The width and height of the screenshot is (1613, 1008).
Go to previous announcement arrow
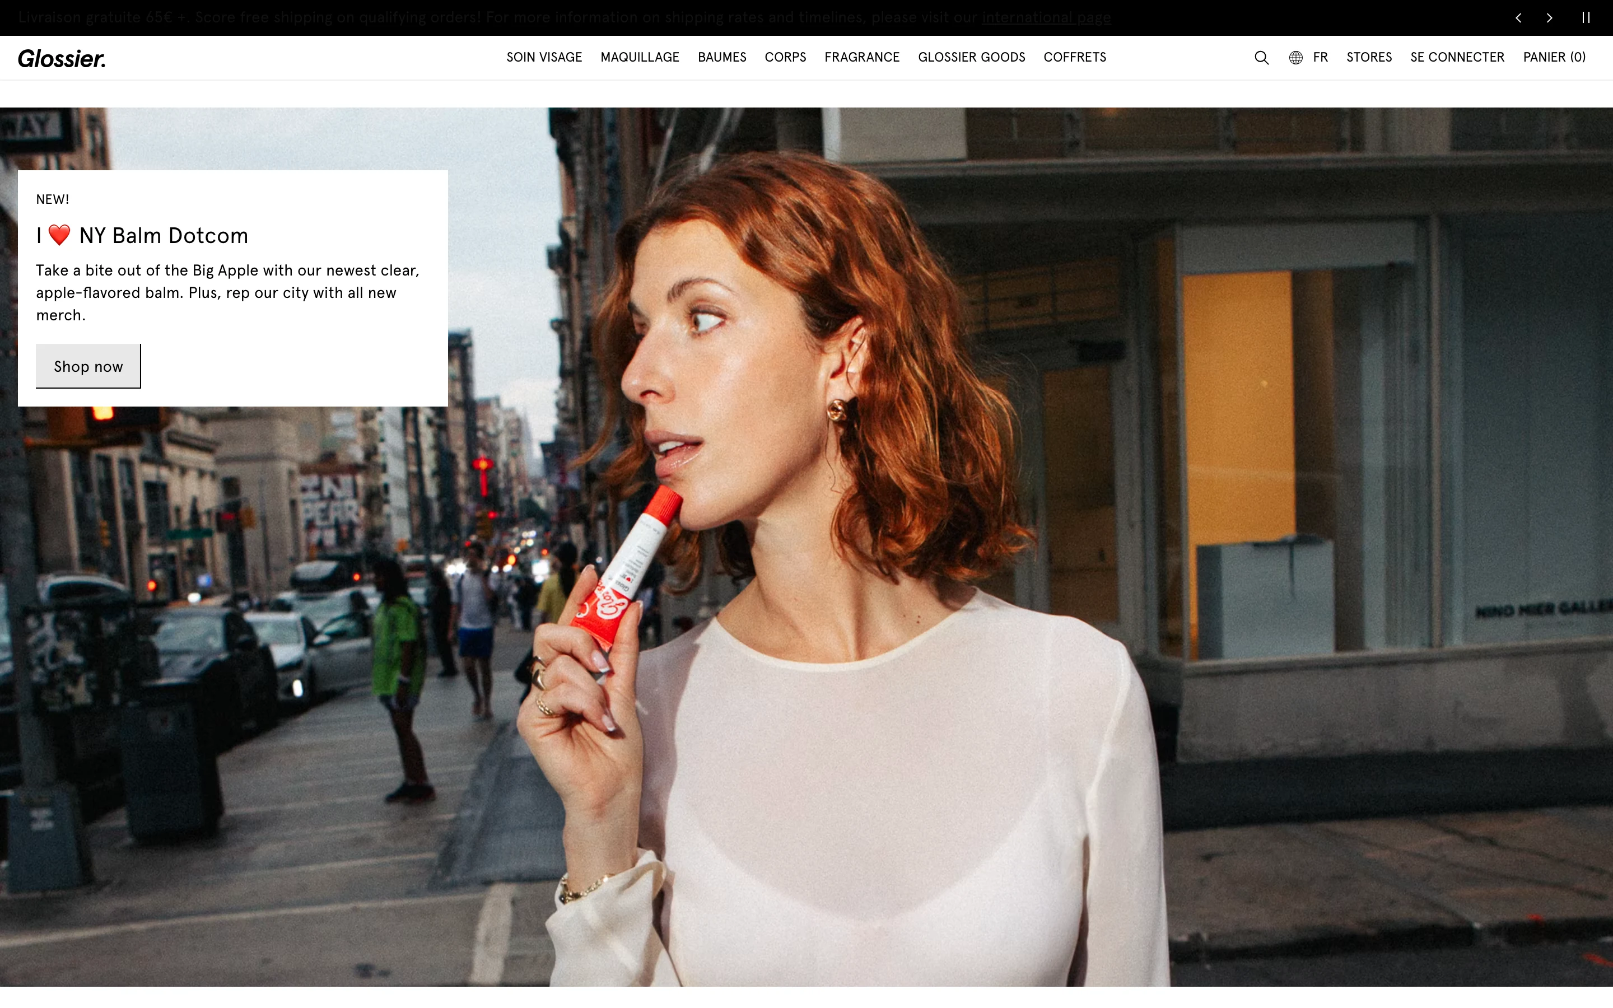point(1518,18)
